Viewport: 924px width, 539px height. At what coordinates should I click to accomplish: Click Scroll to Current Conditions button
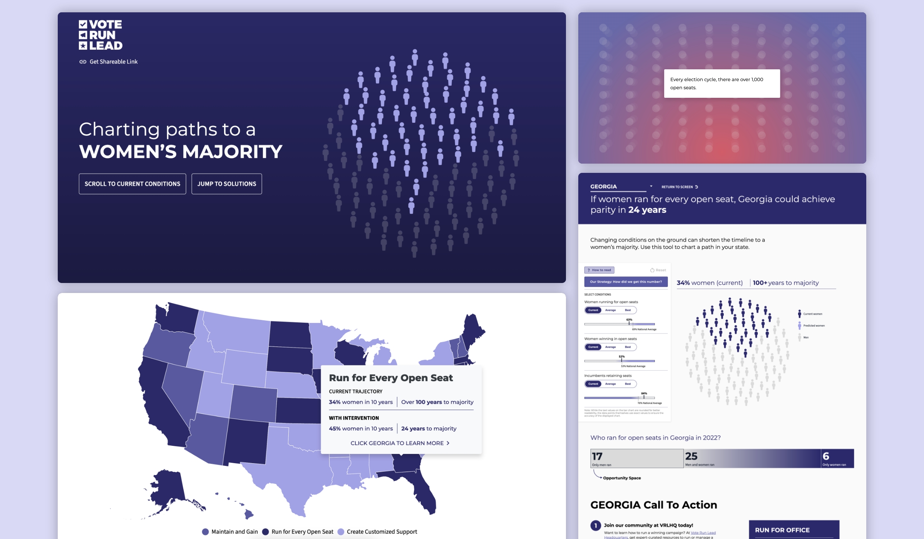pyautogui.click(x=132, y=184)
